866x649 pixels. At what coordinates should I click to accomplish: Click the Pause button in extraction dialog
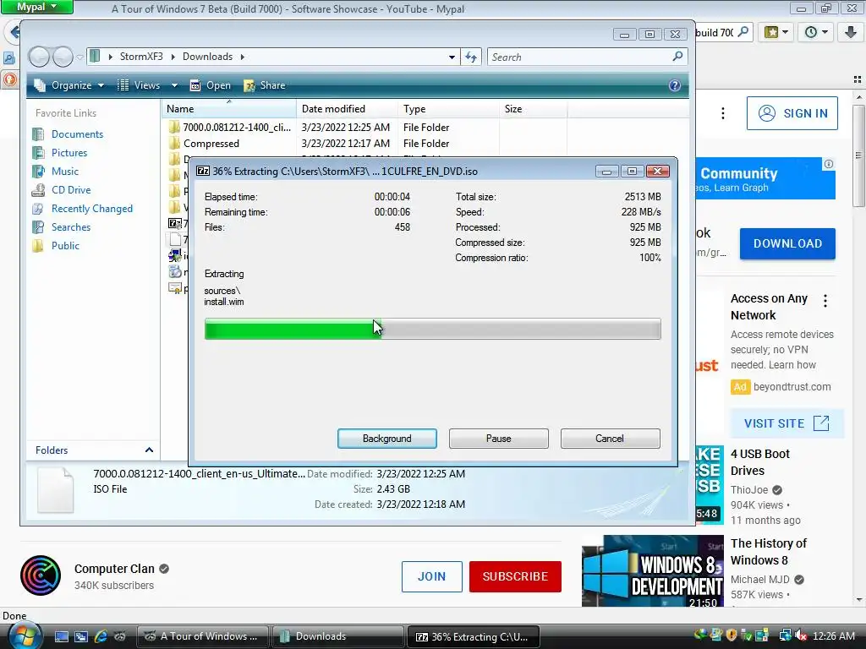point(499,439)
